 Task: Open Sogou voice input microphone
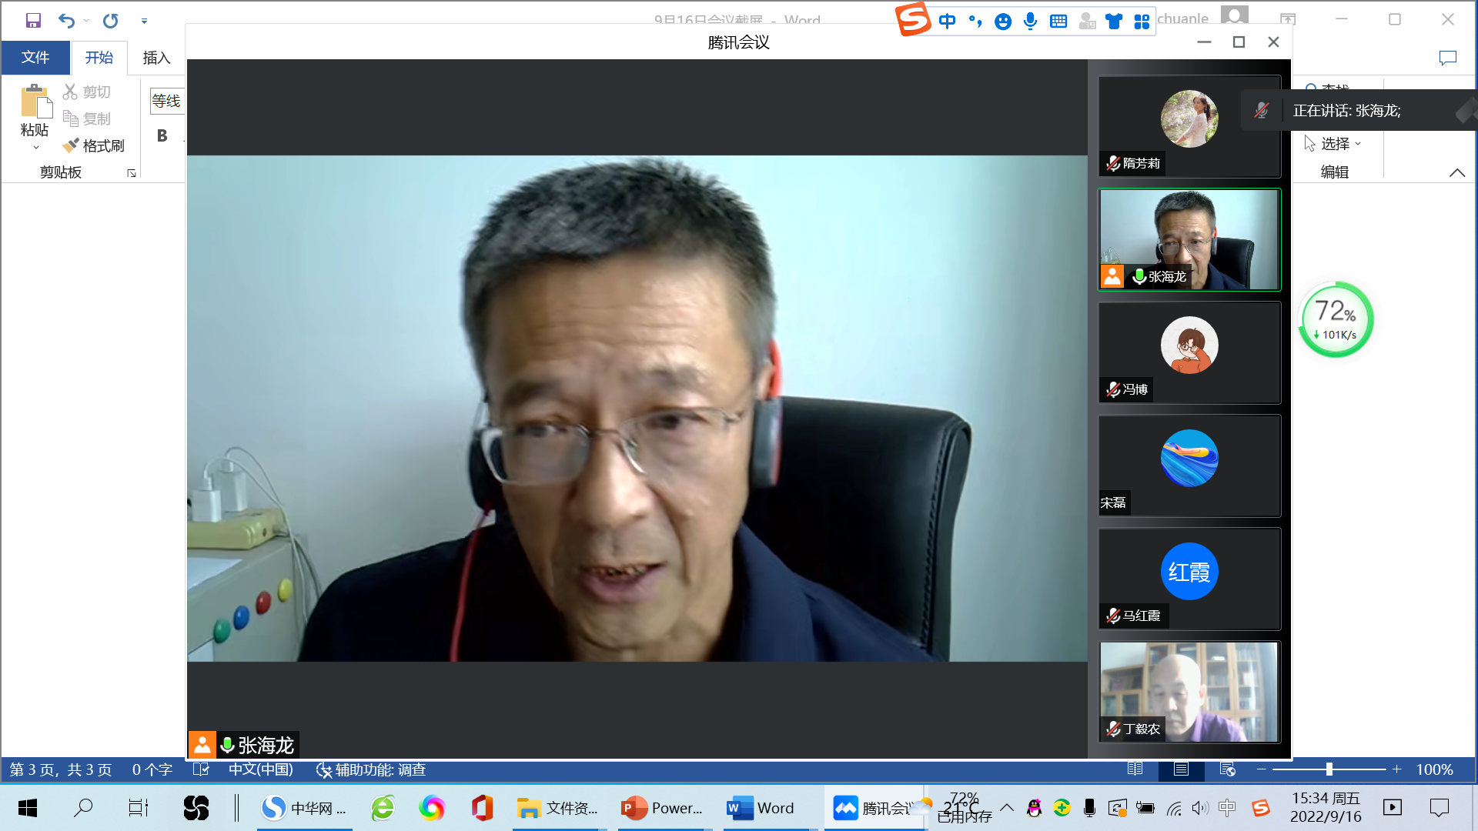pos(1030,21)
